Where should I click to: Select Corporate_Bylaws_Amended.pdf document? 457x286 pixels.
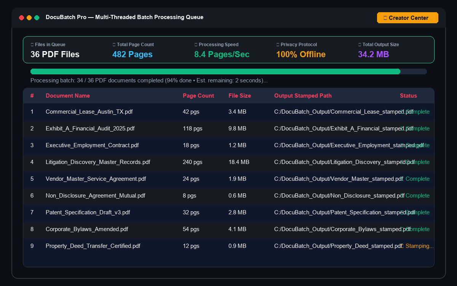click(x=87, y=229)
